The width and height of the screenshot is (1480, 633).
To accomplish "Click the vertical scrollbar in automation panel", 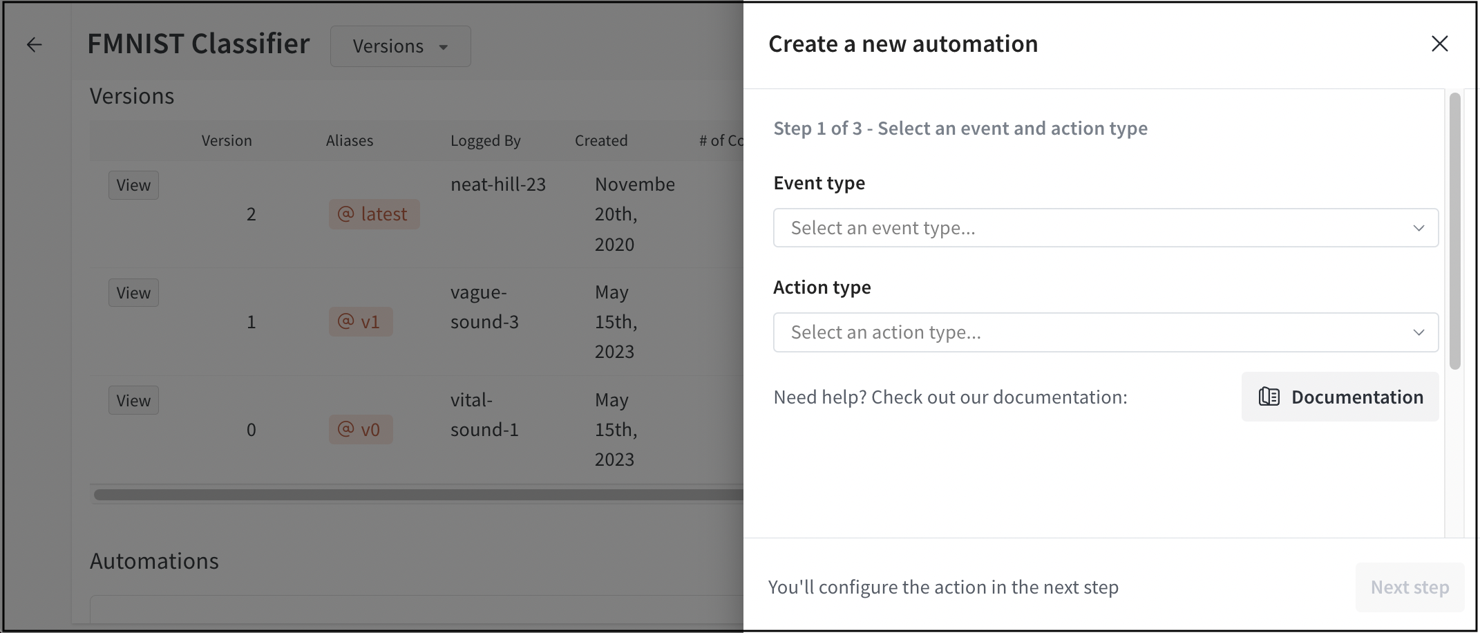I will [x=1454, y=232].
